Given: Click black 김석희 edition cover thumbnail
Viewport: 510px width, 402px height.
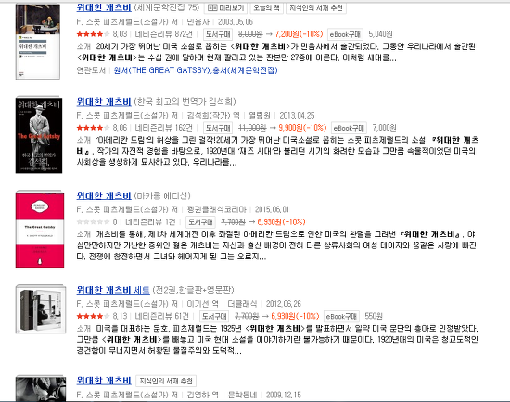Looking at the screenshot, I should (39, 135).
